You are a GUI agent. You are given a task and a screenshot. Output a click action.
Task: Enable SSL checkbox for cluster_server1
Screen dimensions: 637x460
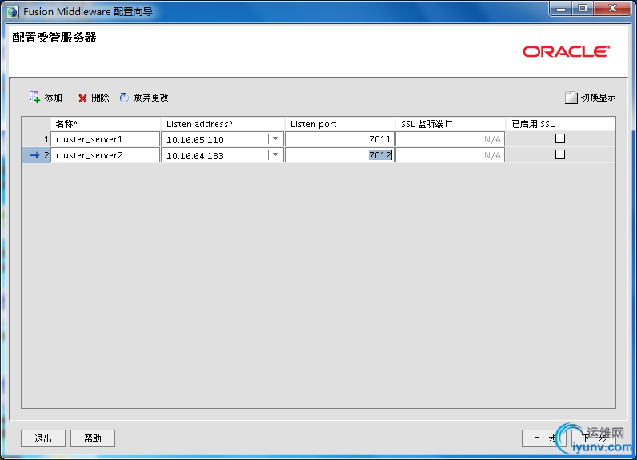click(x=560, y=138)
